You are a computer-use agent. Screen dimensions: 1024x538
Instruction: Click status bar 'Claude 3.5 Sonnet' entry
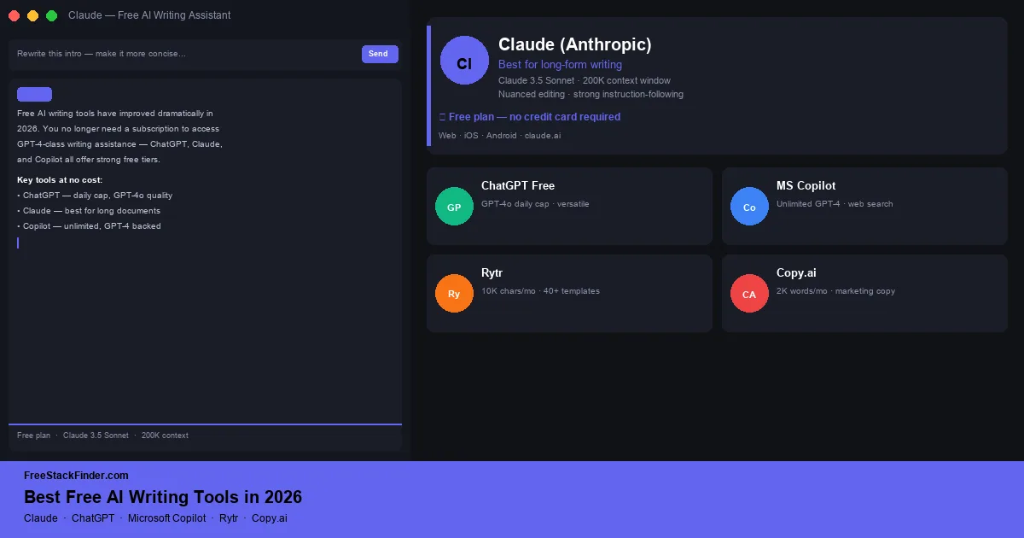[x=96, y=436]
